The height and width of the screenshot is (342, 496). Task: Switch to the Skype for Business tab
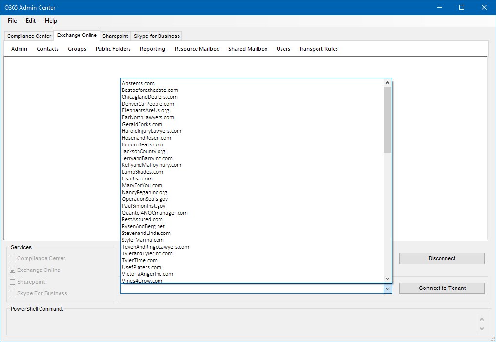pyautogui.click(x=156, y=36)
